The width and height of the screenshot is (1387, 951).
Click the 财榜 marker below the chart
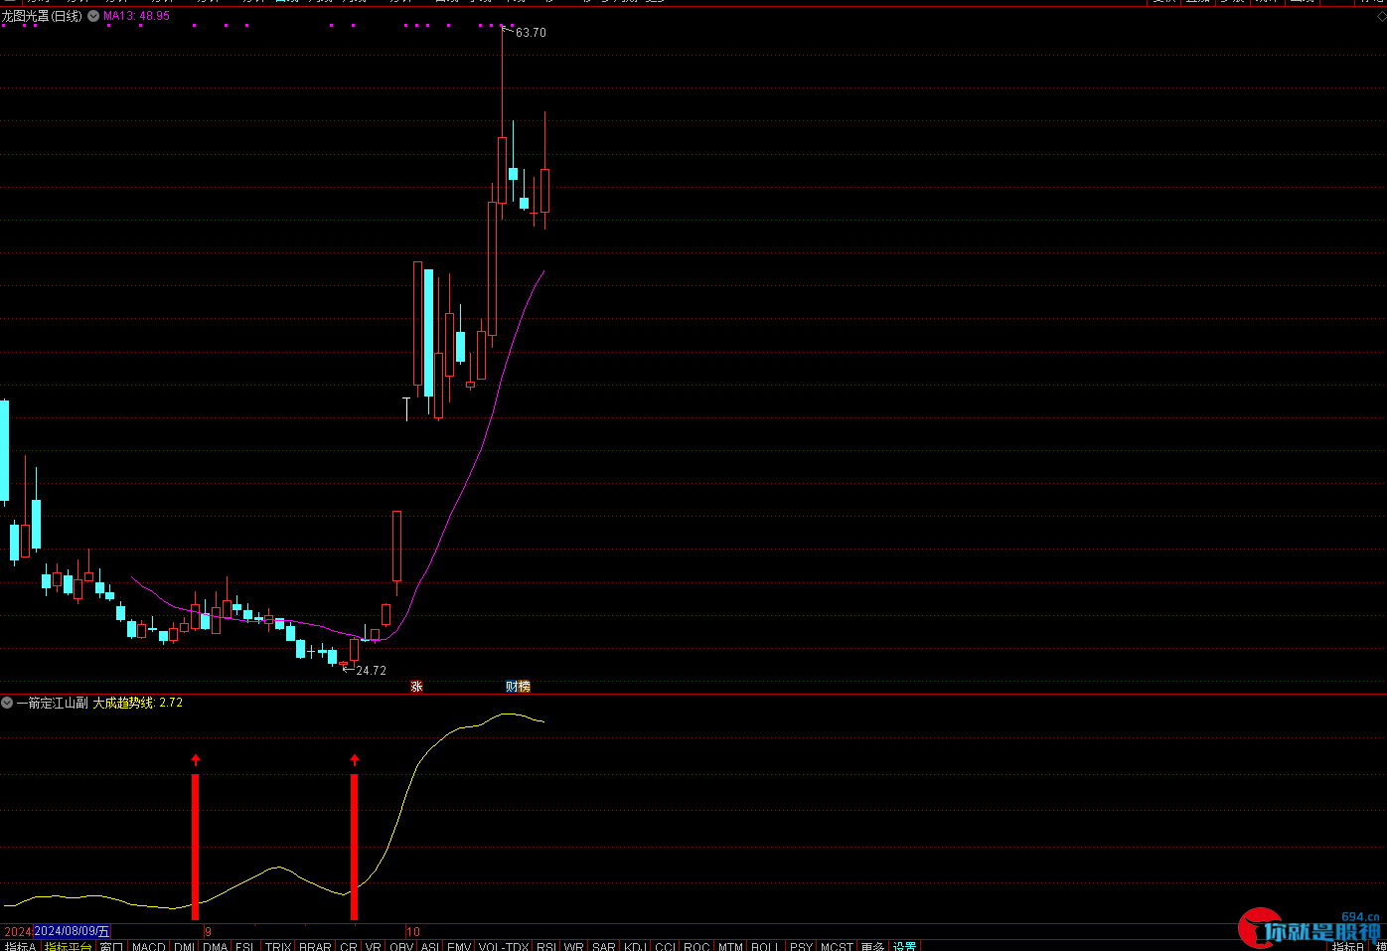[518, 686]
